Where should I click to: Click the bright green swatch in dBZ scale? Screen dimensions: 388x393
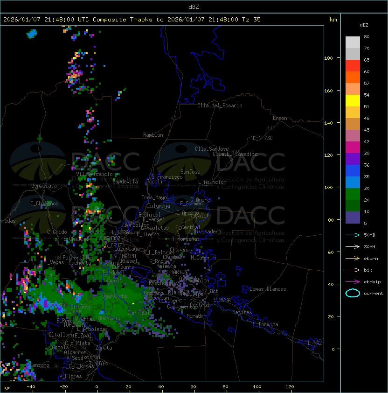pyautogui.click(x=353, y=194)
